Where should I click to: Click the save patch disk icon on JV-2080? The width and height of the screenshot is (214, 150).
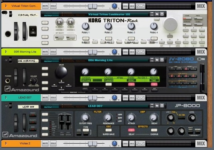[162, 60]
